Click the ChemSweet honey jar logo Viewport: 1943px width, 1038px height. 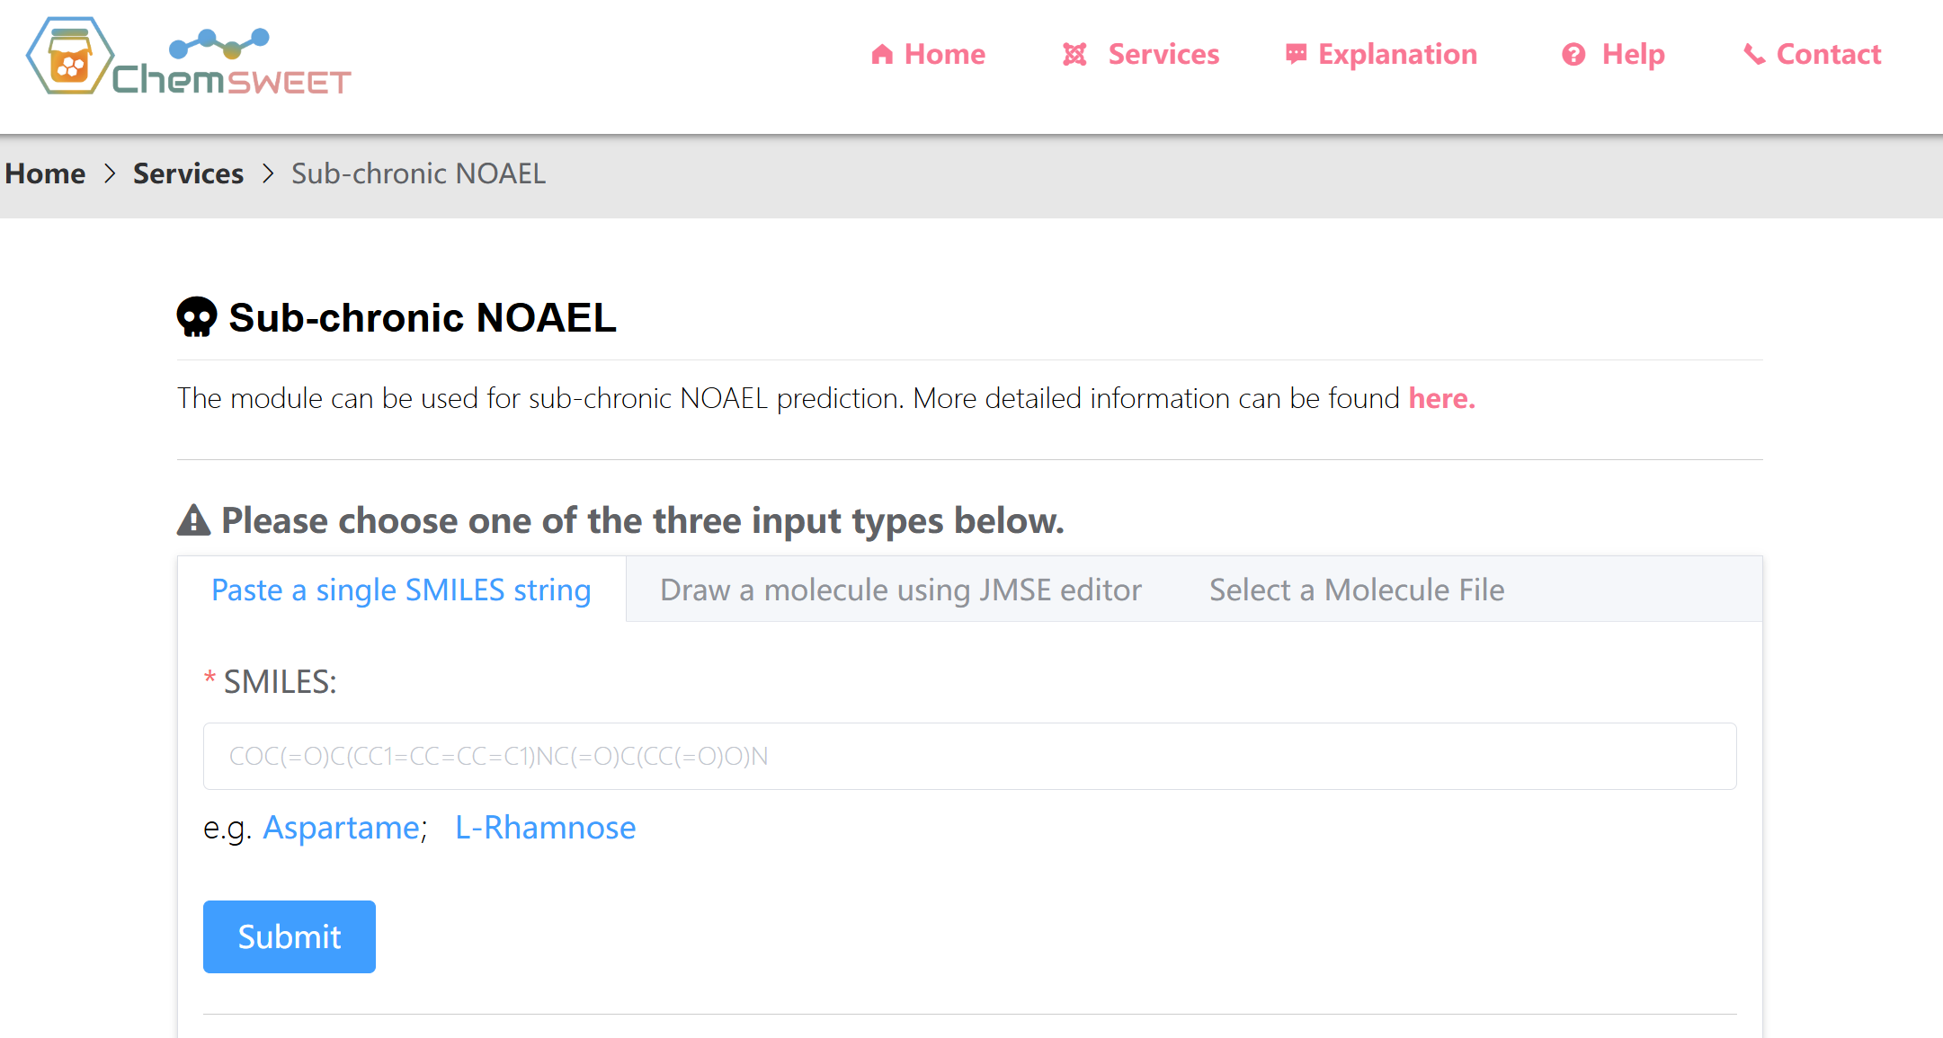point(70,57)
